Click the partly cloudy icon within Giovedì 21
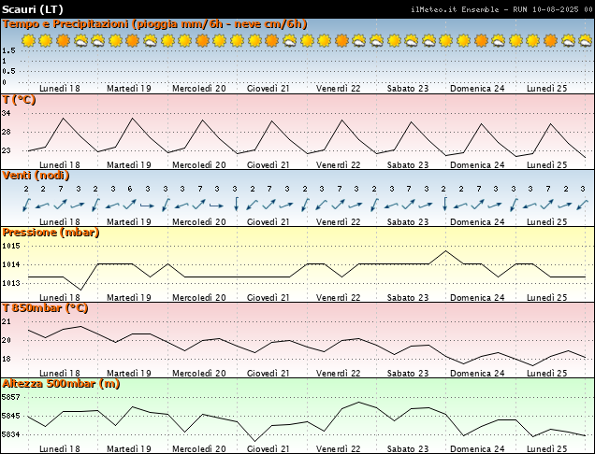This screenshot has height=454, width=595. click(x=289, y=40)
